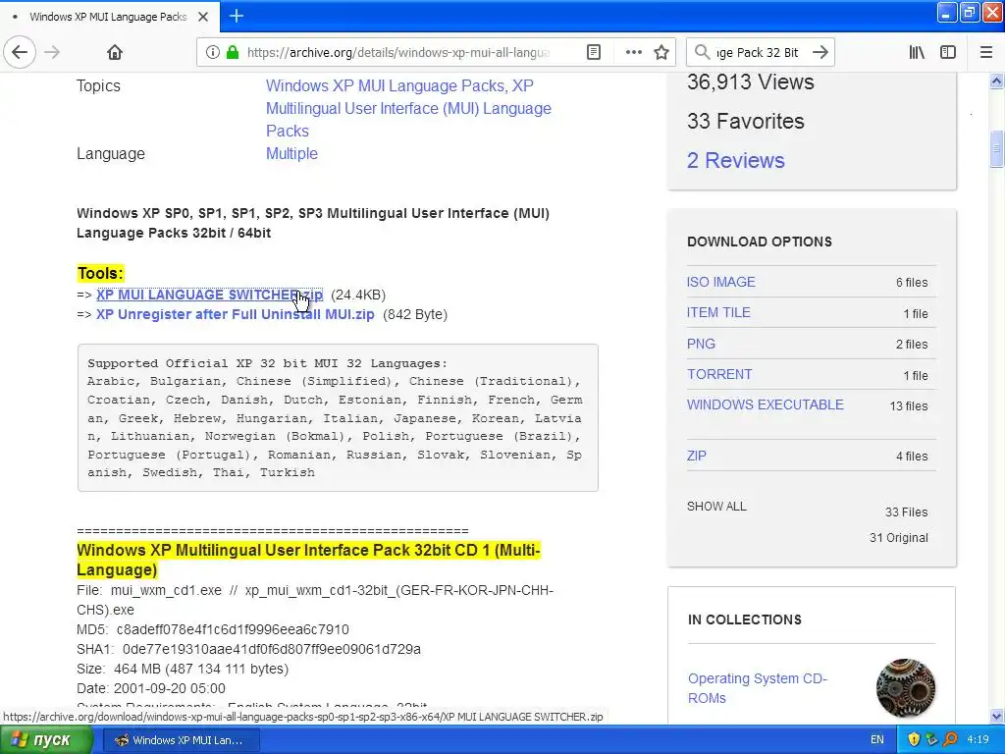Expand PNG download option
The image size is (1005, 754).
tap(701, 344)
